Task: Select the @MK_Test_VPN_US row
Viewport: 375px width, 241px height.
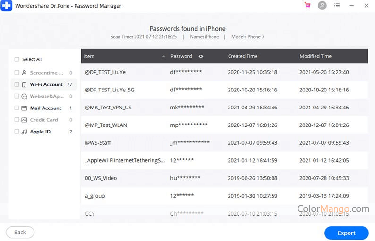Action: [x=224, y=108]
